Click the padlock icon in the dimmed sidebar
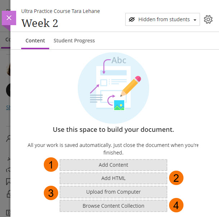 click(8, 194)
